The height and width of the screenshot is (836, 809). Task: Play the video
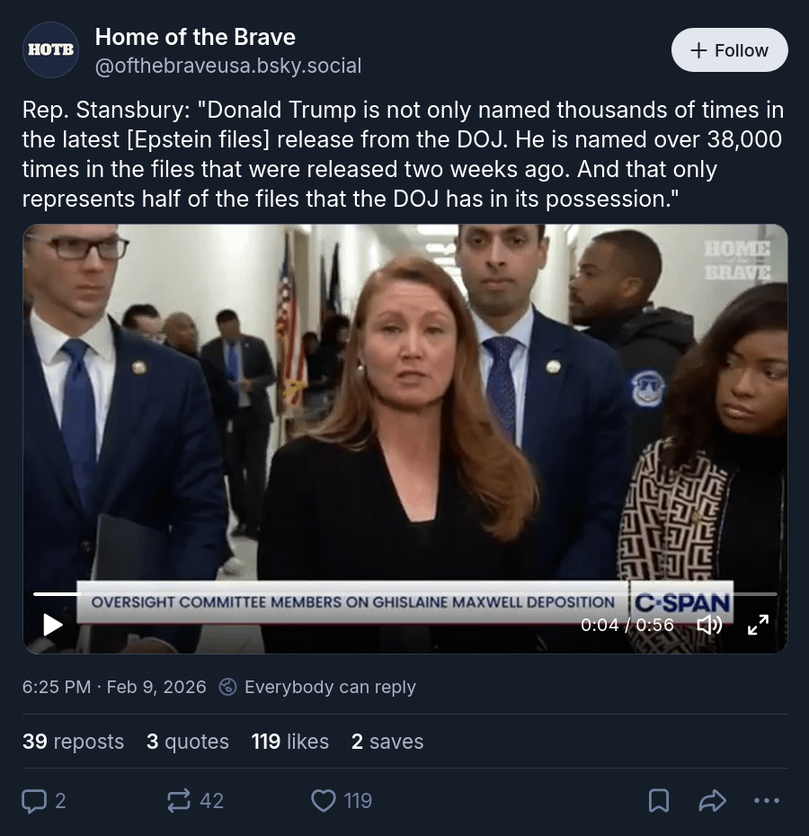53,624
